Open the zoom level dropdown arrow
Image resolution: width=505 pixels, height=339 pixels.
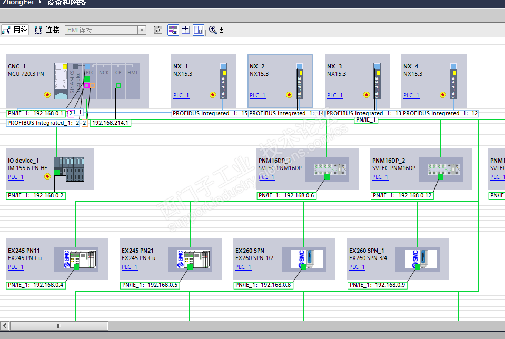tap(222, 30)
